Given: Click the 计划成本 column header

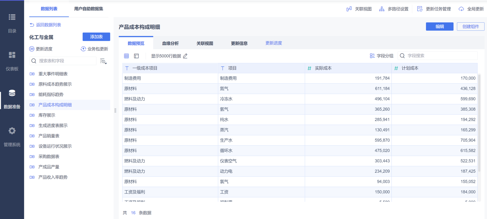Looking at the screenshot, I should pyautogui.click(x=434, y=68).
